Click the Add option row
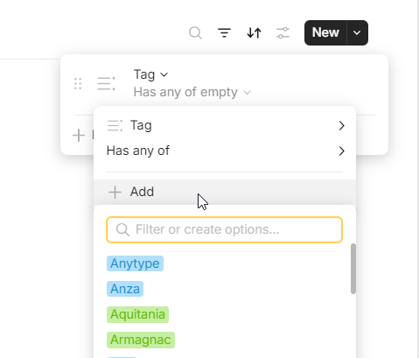Viewport: 419px width, 358px height. (225, 192)
